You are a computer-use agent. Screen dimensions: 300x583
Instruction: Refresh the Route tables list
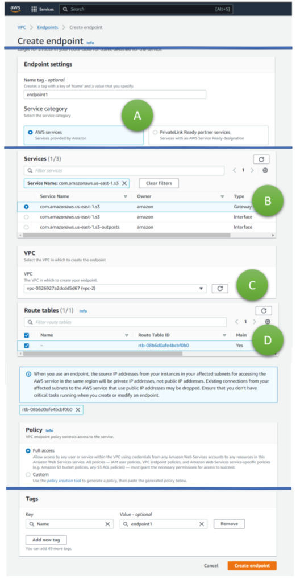[263, 310]
